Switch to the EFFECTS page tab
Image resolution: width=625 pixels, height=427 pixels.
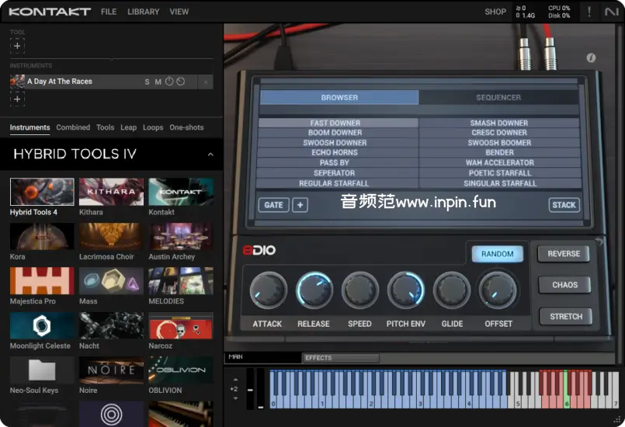click(340, 358)
